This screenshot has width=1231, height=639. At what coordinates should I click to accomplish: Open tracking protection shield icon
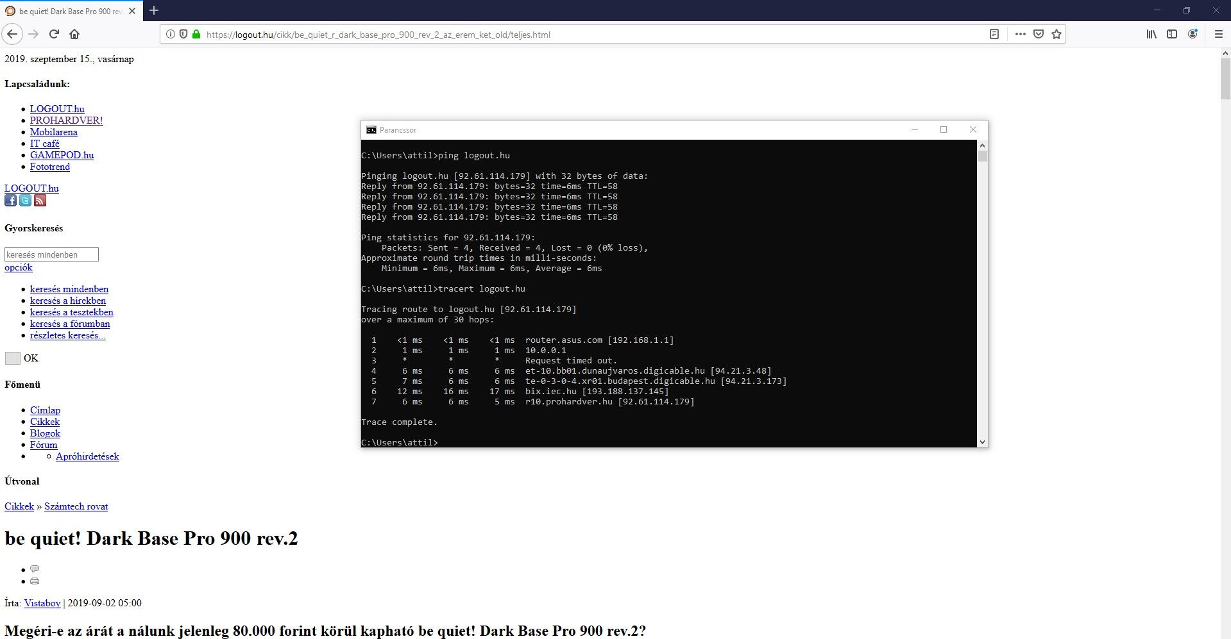click(x=183, y=35)
